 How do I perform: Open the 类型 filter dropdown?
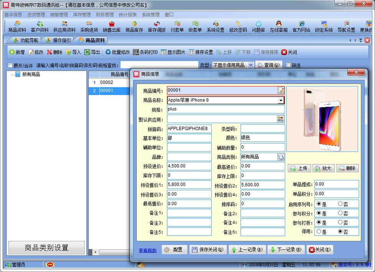[250, 65]
